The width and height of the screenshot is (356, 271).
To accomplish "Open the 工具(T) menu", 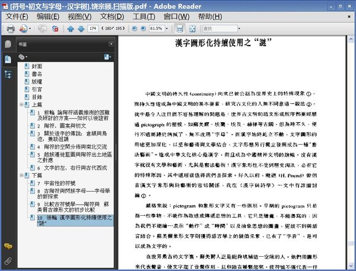I will coord(144,17).
